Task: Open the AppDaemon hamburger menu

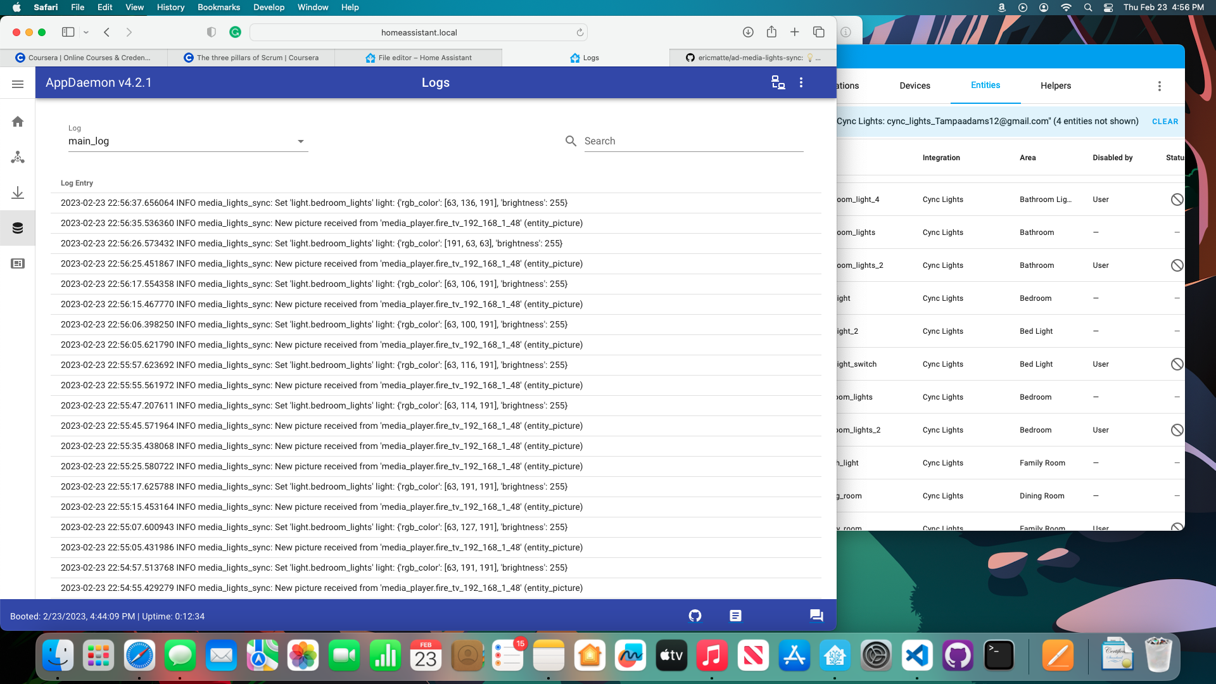Action: (x=18, y=84)
